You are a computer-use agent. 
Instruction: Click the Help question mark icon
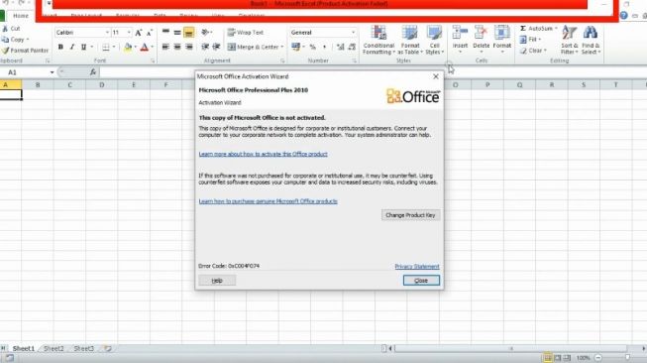tap(623, 16)
